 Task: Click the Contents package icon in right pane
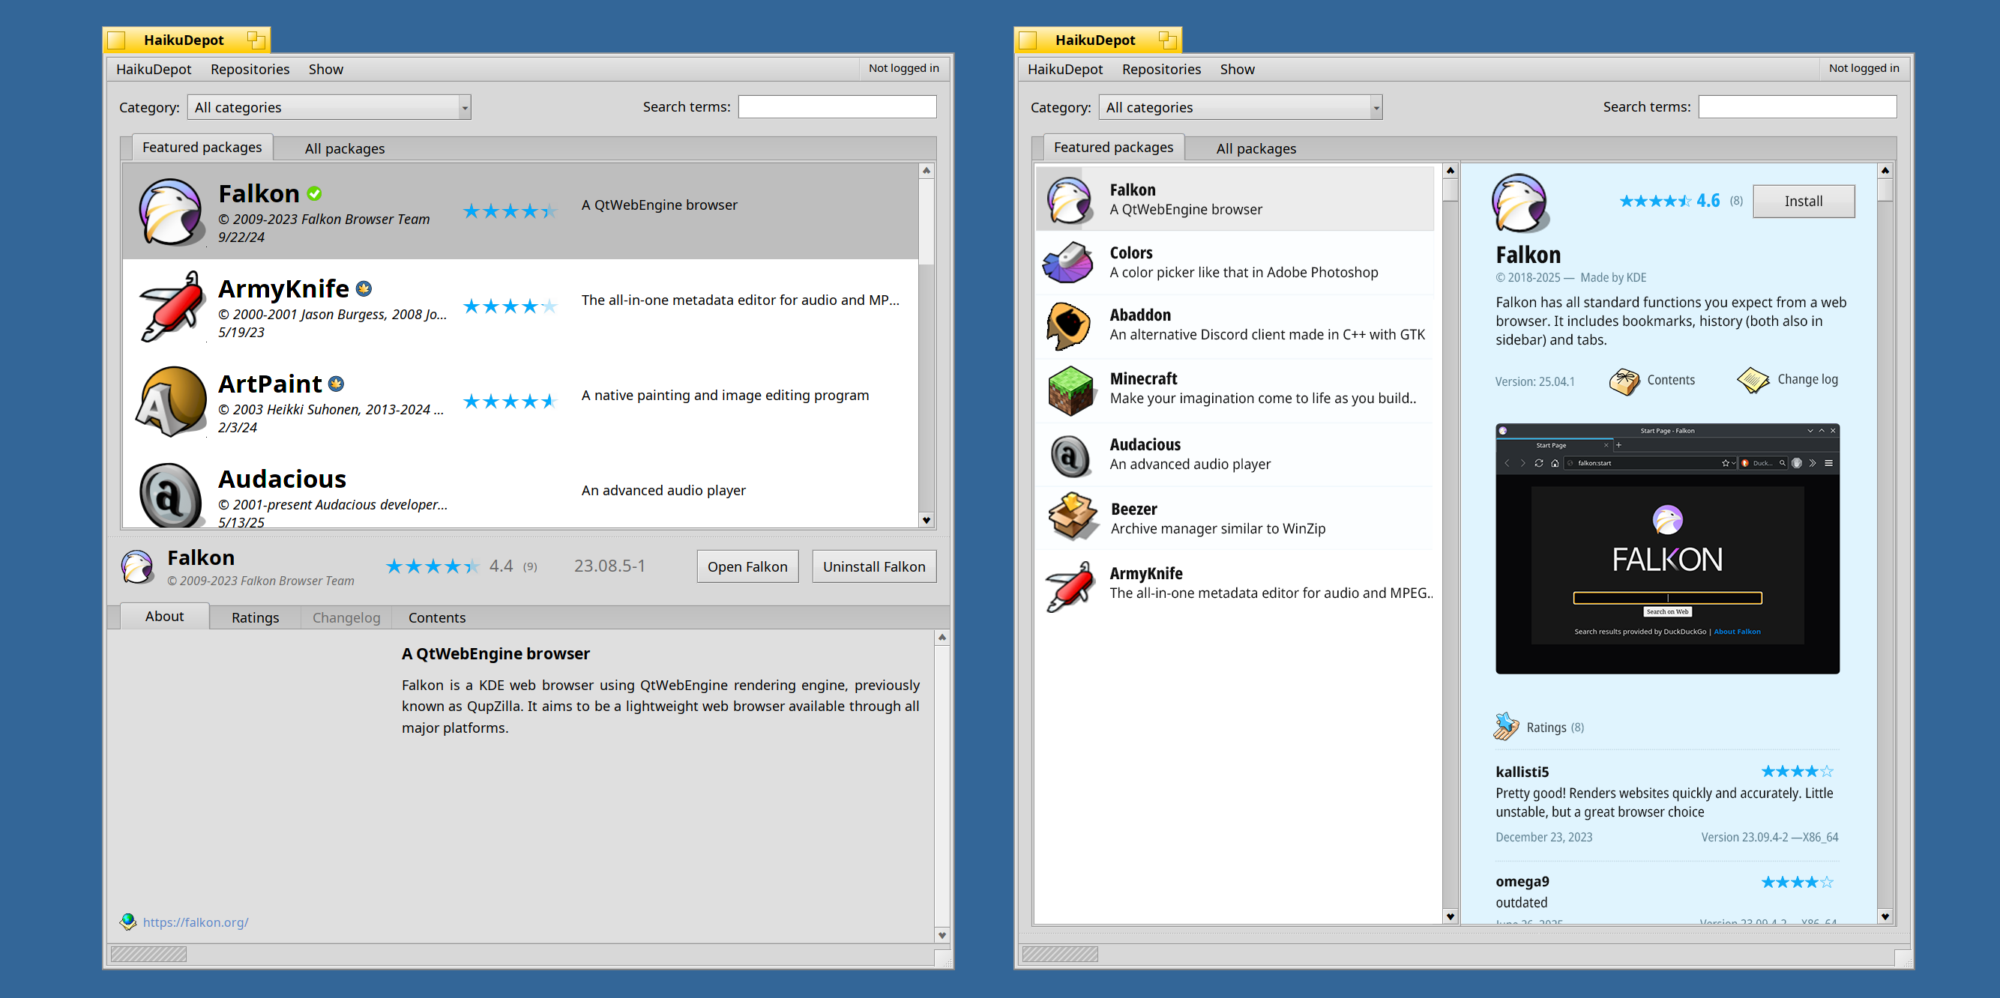pyautogui.click(x=1624, y=381)
